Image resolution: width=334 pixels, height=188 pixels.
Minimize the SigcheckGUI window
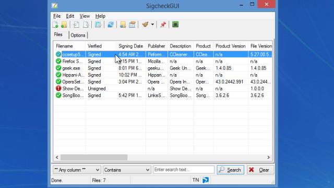pos(241,5)
